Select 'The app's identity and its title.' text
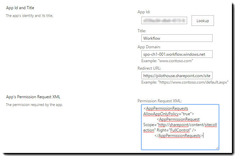This screenshot has width=235, height=156. pos(30,16)
